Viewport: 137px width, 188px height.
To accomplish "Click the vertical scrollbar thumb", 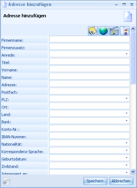I will click(133, 58).
